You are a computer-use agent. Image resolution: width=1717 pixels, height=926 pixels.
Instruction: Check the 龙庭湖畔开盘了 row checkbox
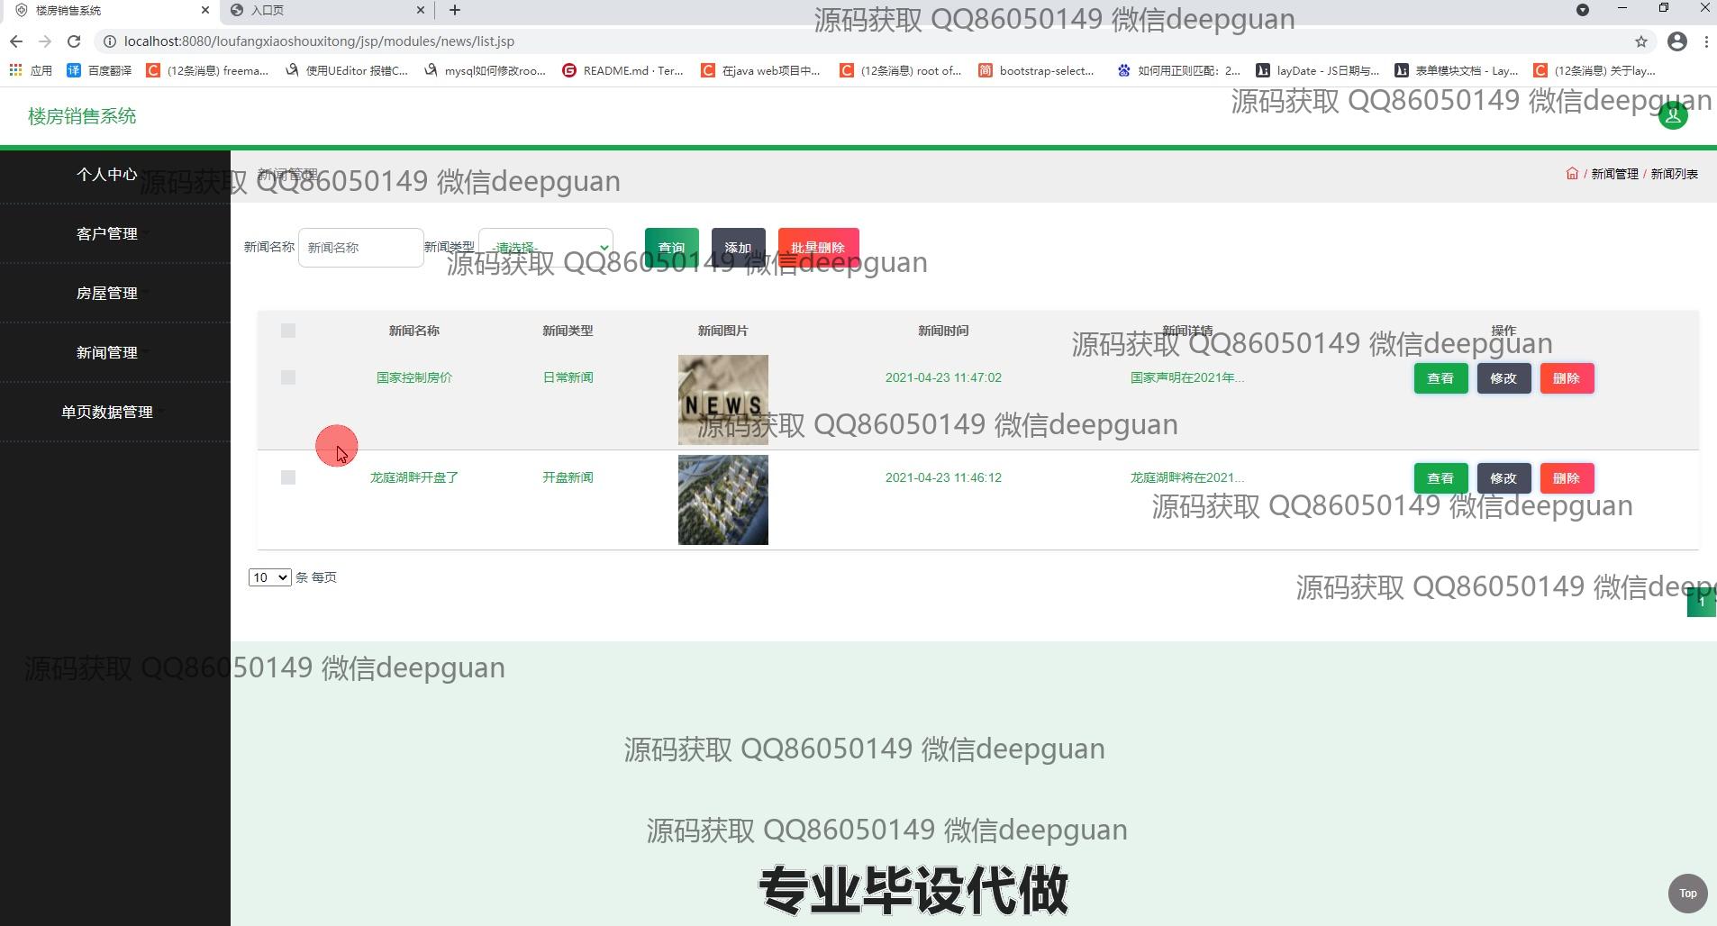click(x=288, y=477)
